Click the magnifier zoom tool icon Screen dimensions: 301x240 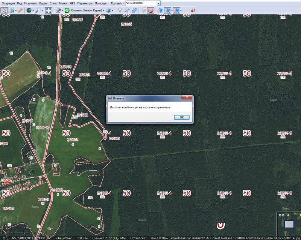38,10
